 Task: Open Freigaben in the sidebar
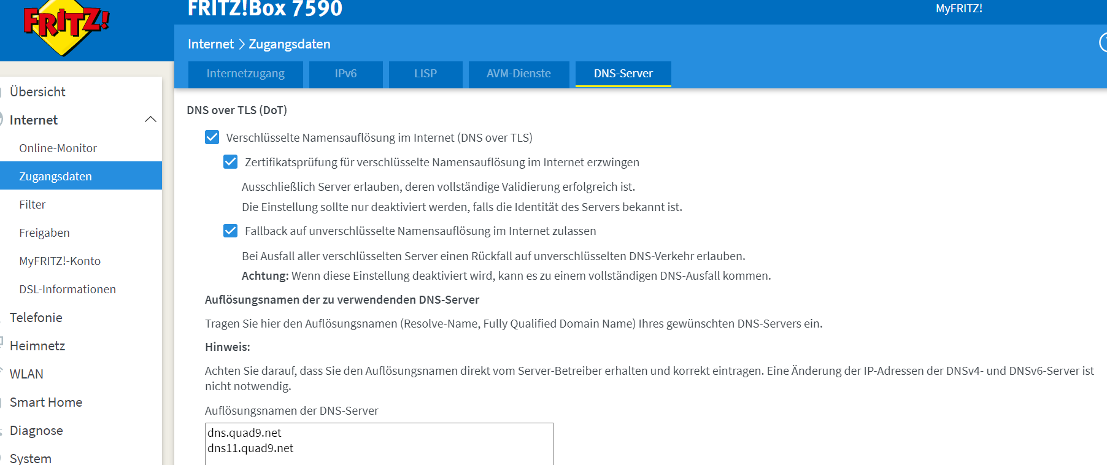(44, 233)
